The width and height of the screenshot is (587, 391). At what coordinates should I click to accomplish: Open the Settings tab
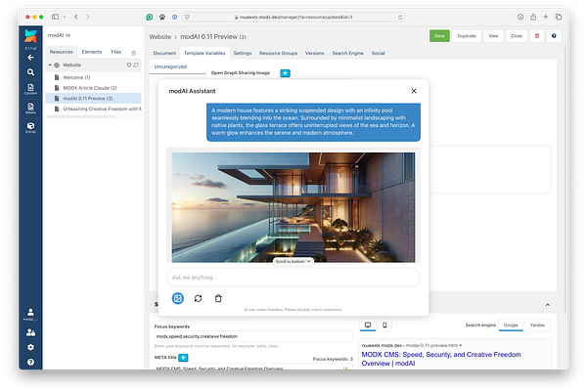tap(243, 53)
